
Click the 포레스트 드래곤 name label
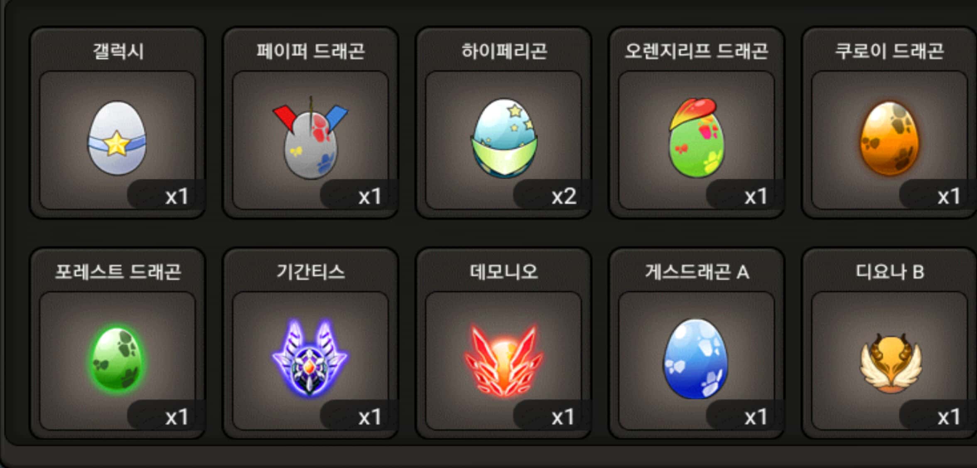tap(118, 272)
